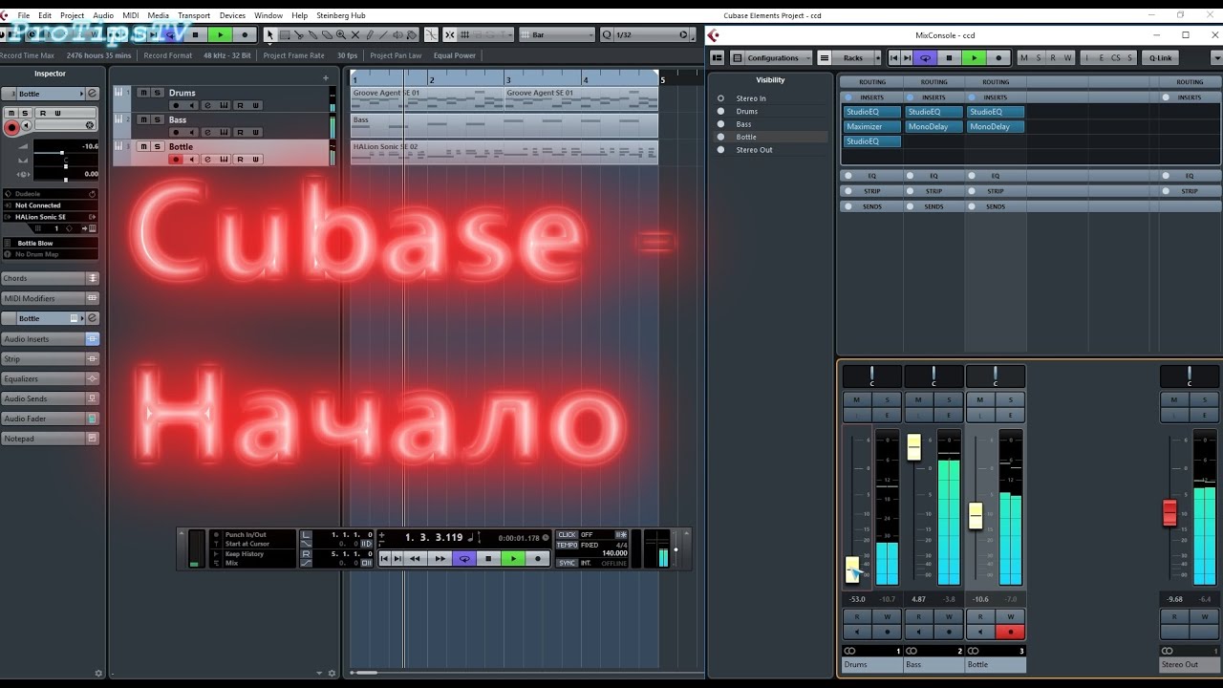Expand the Chords inspector section

50,278
